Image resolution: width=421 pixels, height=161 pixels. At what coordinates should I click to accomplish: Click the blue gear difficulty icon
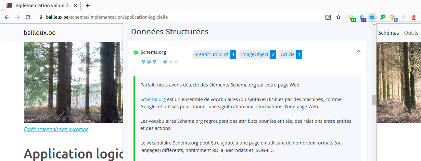pyautogui.click(x=165, y=62)
